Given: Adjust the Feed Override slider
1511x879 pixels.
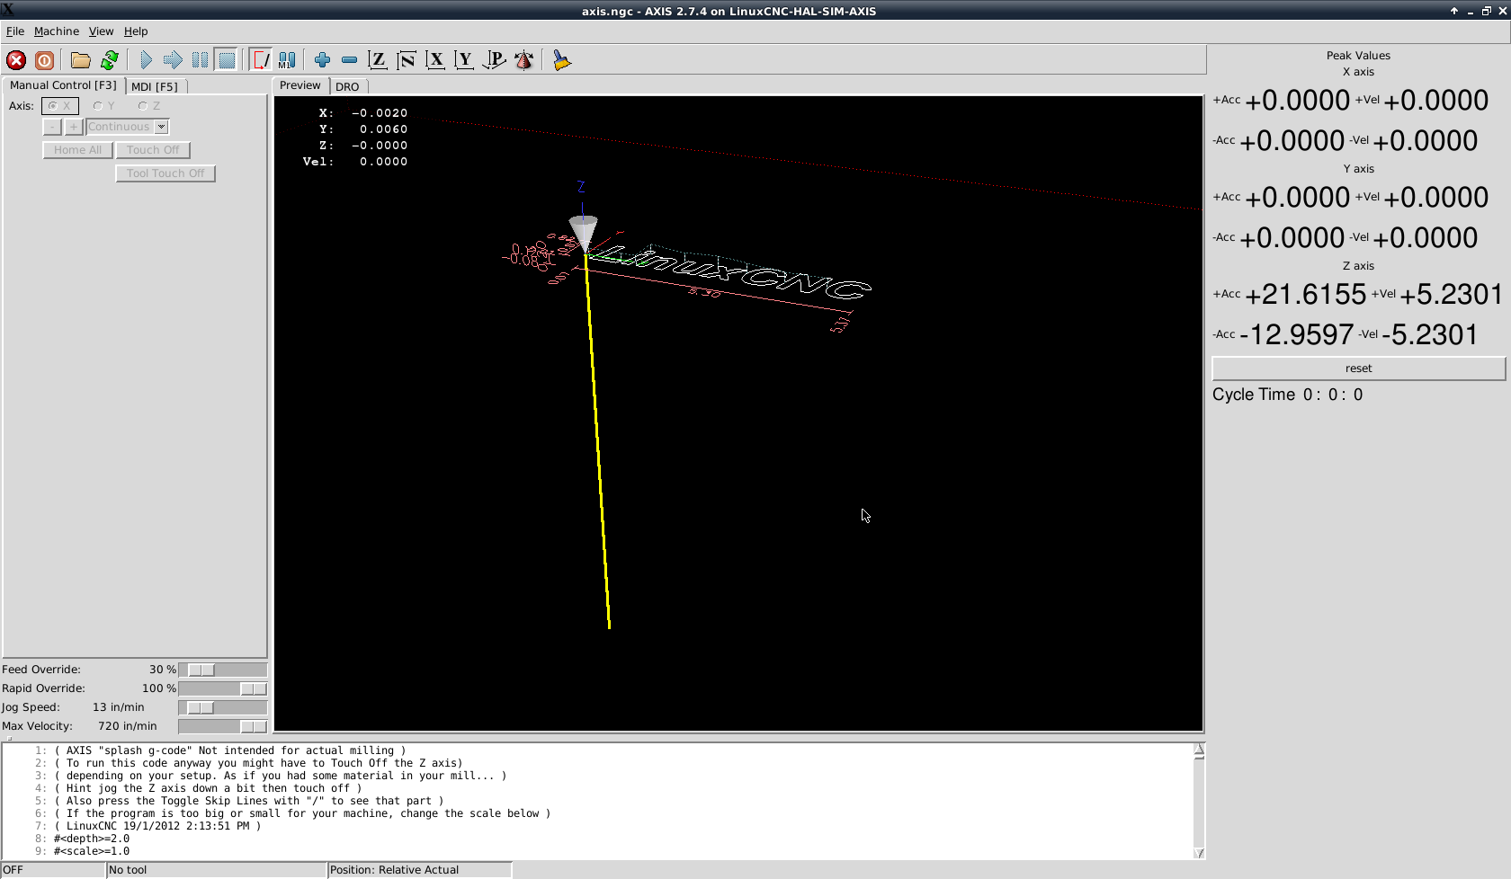Looking at the screenshot, I should tap(222, 670).
